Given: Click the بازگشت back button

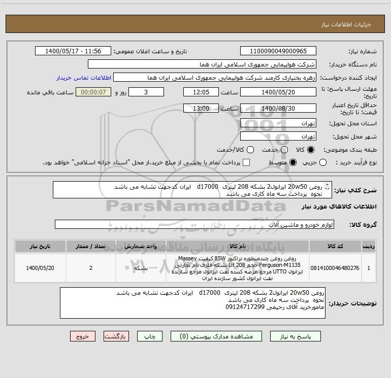Looking at the screenshot, I should (116, 336).
